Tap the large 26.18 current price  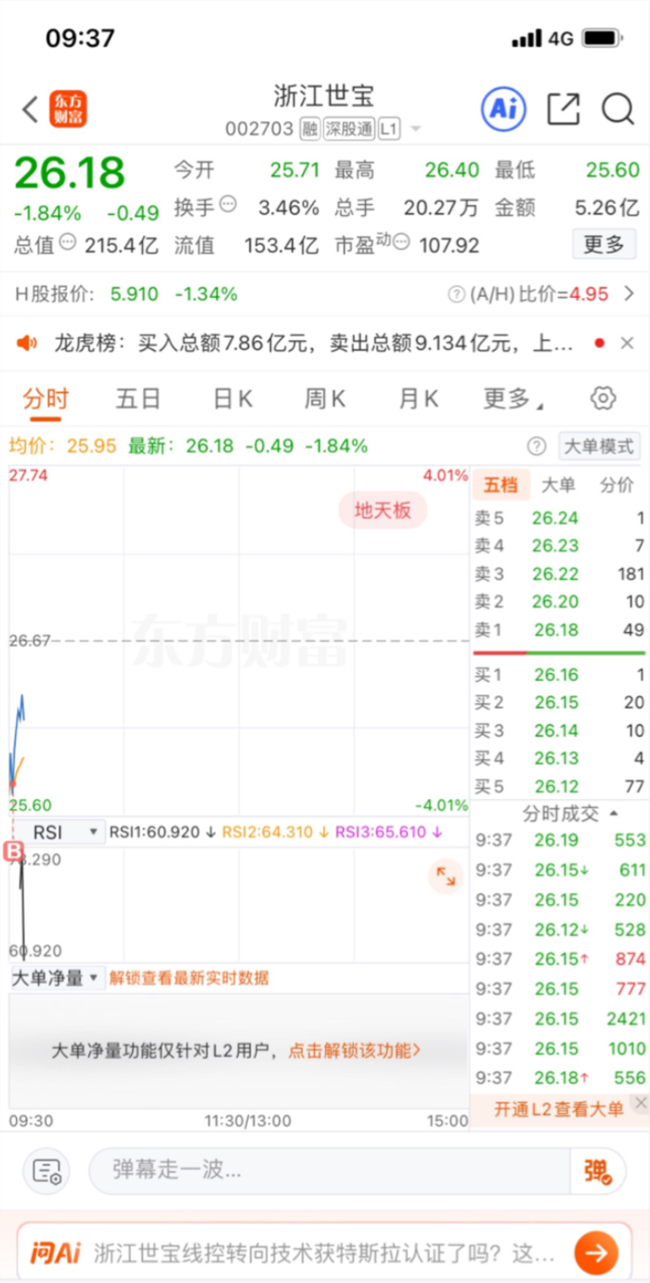(x=69, y=173)
